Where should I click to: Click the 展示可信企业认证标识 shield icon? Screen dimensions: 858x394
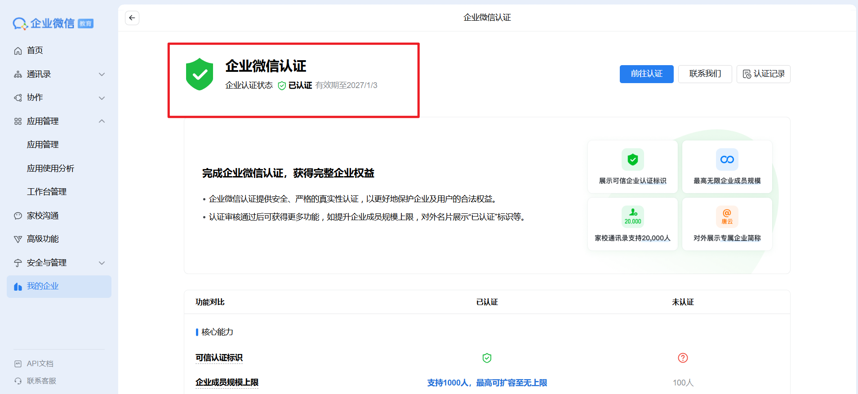[633, 159]
